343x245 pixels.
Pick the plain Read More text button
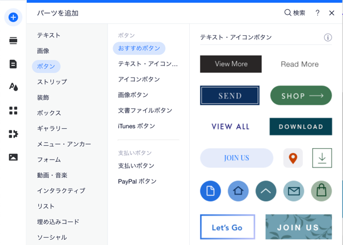point(300,64)
